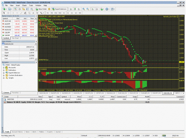This screenshot has width=186, height=138.
Task: Toggle the Auto Scroll chart icon
Action: point(93,9)
